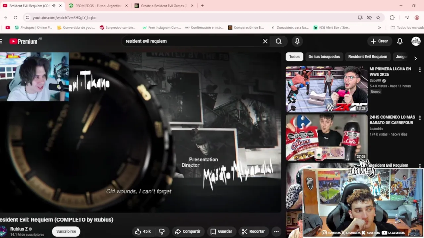Like the video showing 45 k
The height and width of the screenshot is (238, 424).
[143, 231]
